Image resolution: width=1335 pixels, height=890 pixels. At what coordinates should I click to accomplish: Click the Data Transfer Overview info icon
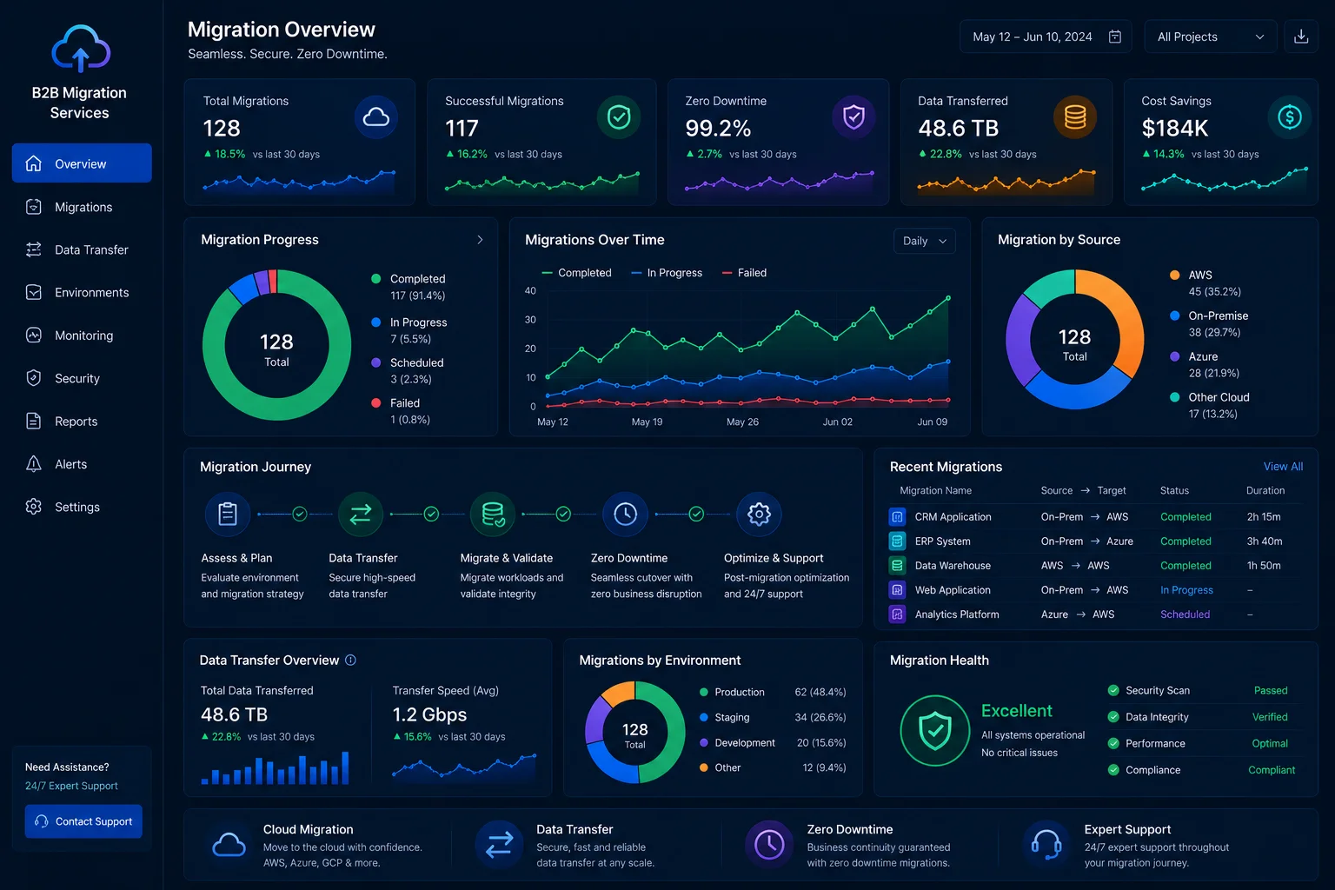[x=350, y=661]
